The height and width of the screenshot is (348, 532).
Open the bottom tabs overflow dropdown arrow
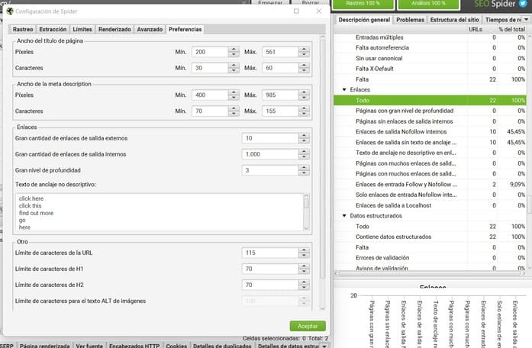click(324, 346)
